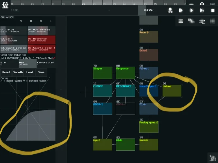Select the Shaper module
Image resolution: width=218 pixels, height=163 pixels.
point(103,73)
